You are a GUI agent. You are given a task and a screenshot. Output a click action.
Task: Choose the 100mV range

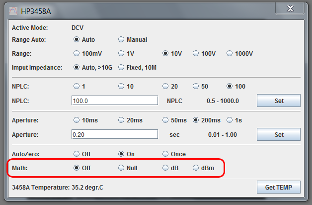point(77,53)
